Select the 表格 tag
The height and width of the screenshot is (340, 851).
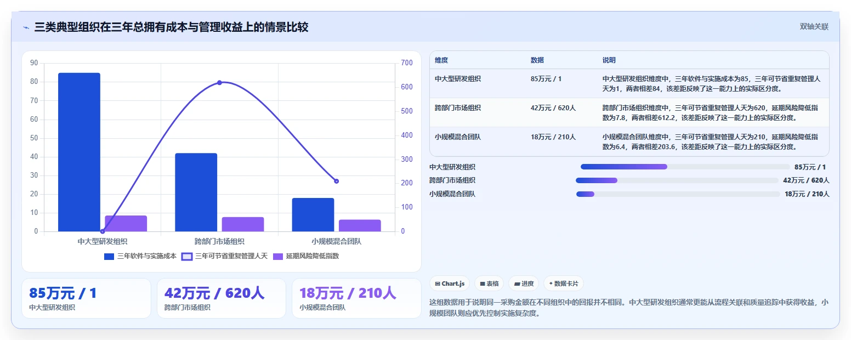[x=489, y=284]
